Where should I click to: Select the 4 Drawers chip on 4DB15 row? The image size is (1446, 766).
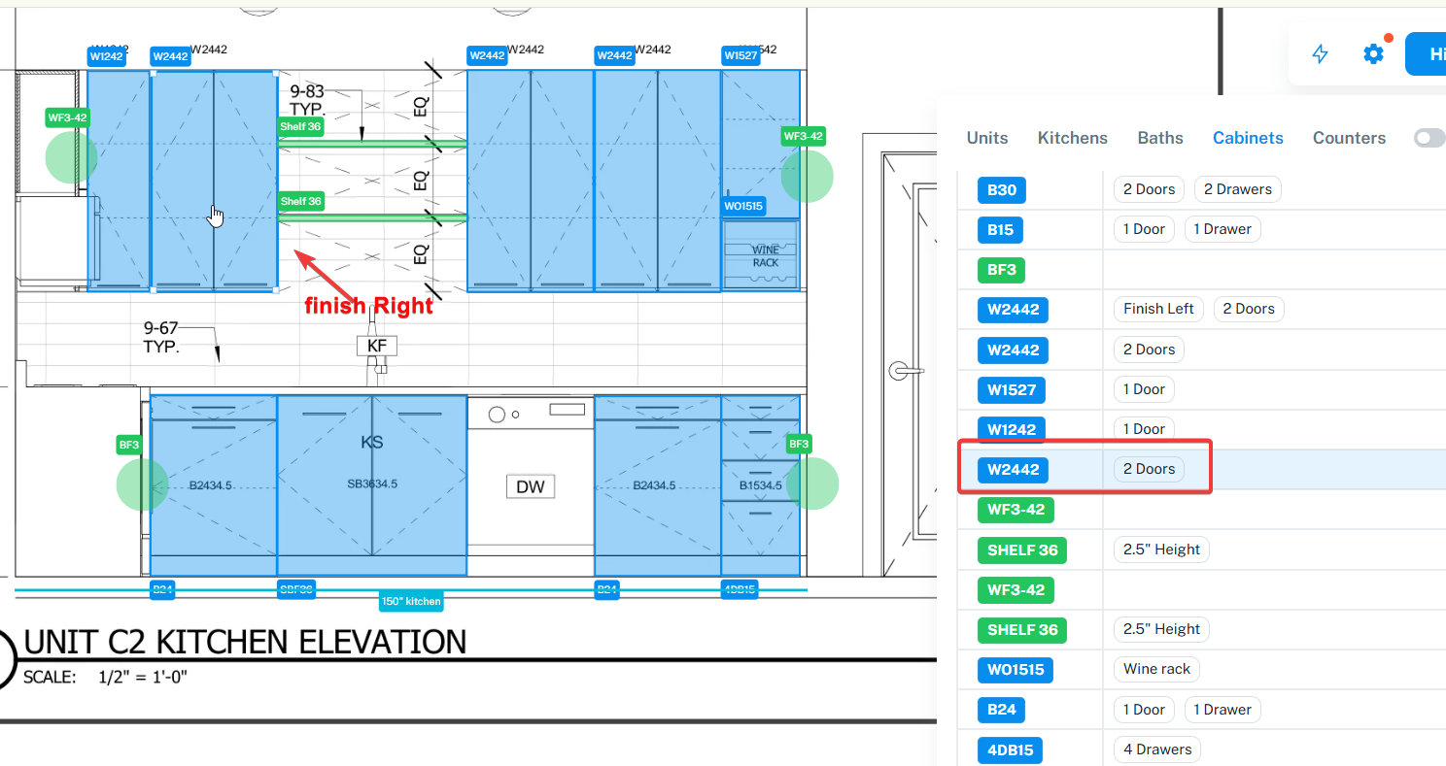(1157, 749)
